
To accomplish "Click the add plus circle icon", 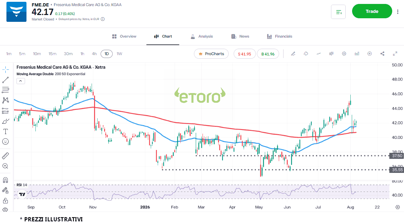I will coord(370,54).
